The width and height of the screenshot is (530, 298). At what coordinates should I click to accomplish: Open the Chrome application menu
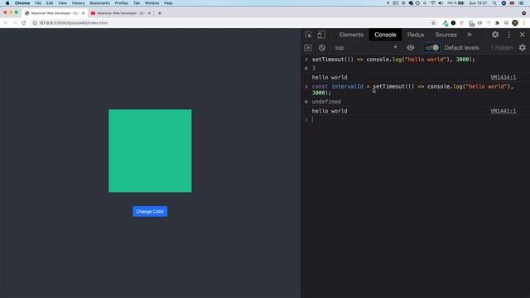coord(22,3)
